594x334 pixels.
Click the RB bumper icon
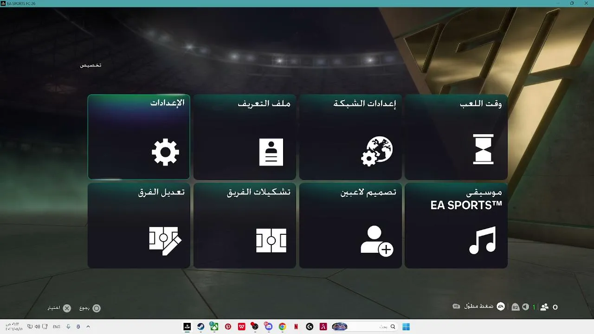tap(457, 307)
